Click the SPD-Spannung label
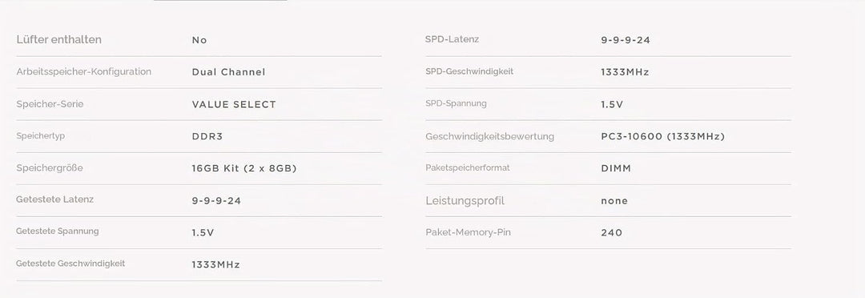 pos(457,103)
